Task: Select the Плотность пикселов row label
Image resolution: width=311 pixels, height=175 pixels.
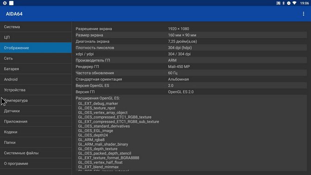Action: pyautogui.click(x=95, y=48)
